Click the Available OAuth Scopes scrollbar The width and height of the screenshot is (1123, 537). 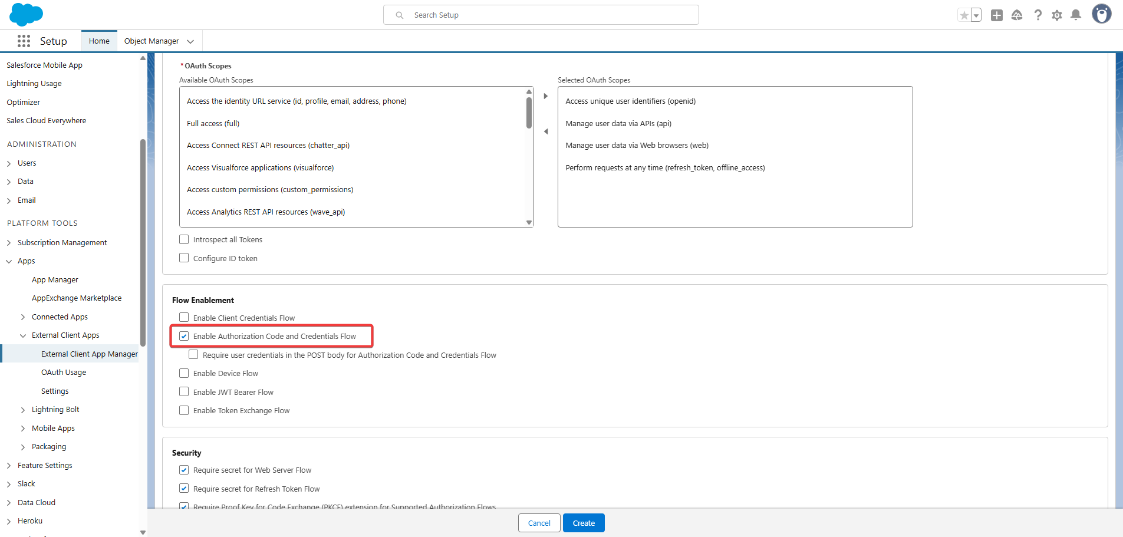coord(529,113)
